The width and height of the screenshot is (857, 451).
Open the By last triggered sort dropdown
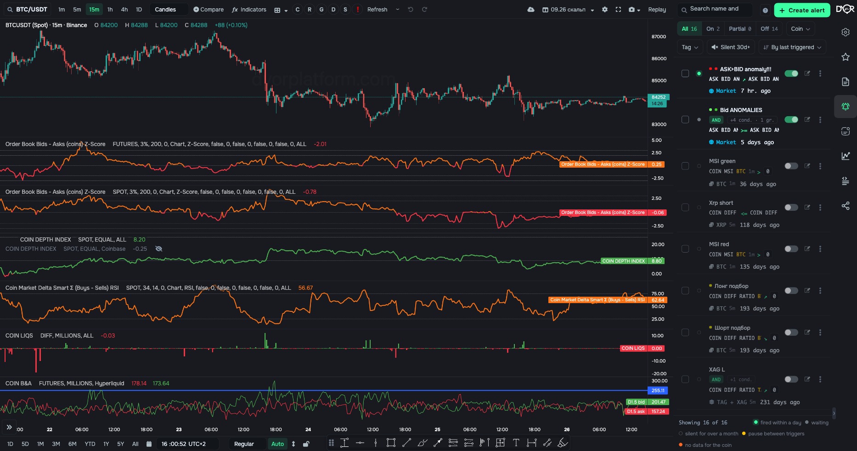[x=792, y=47]
